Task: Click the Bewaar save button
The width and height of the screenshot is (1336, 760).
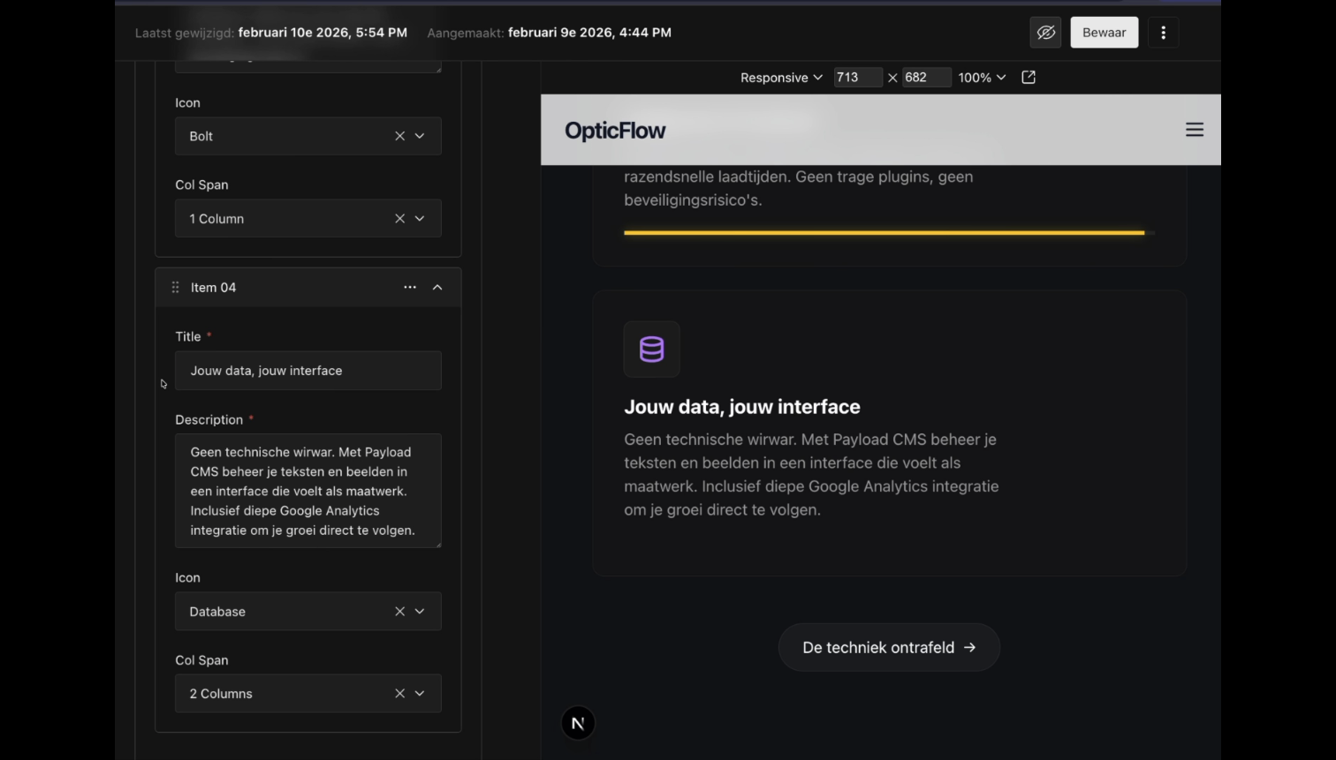Action: pyautogui.click(x=1104, y=33)
